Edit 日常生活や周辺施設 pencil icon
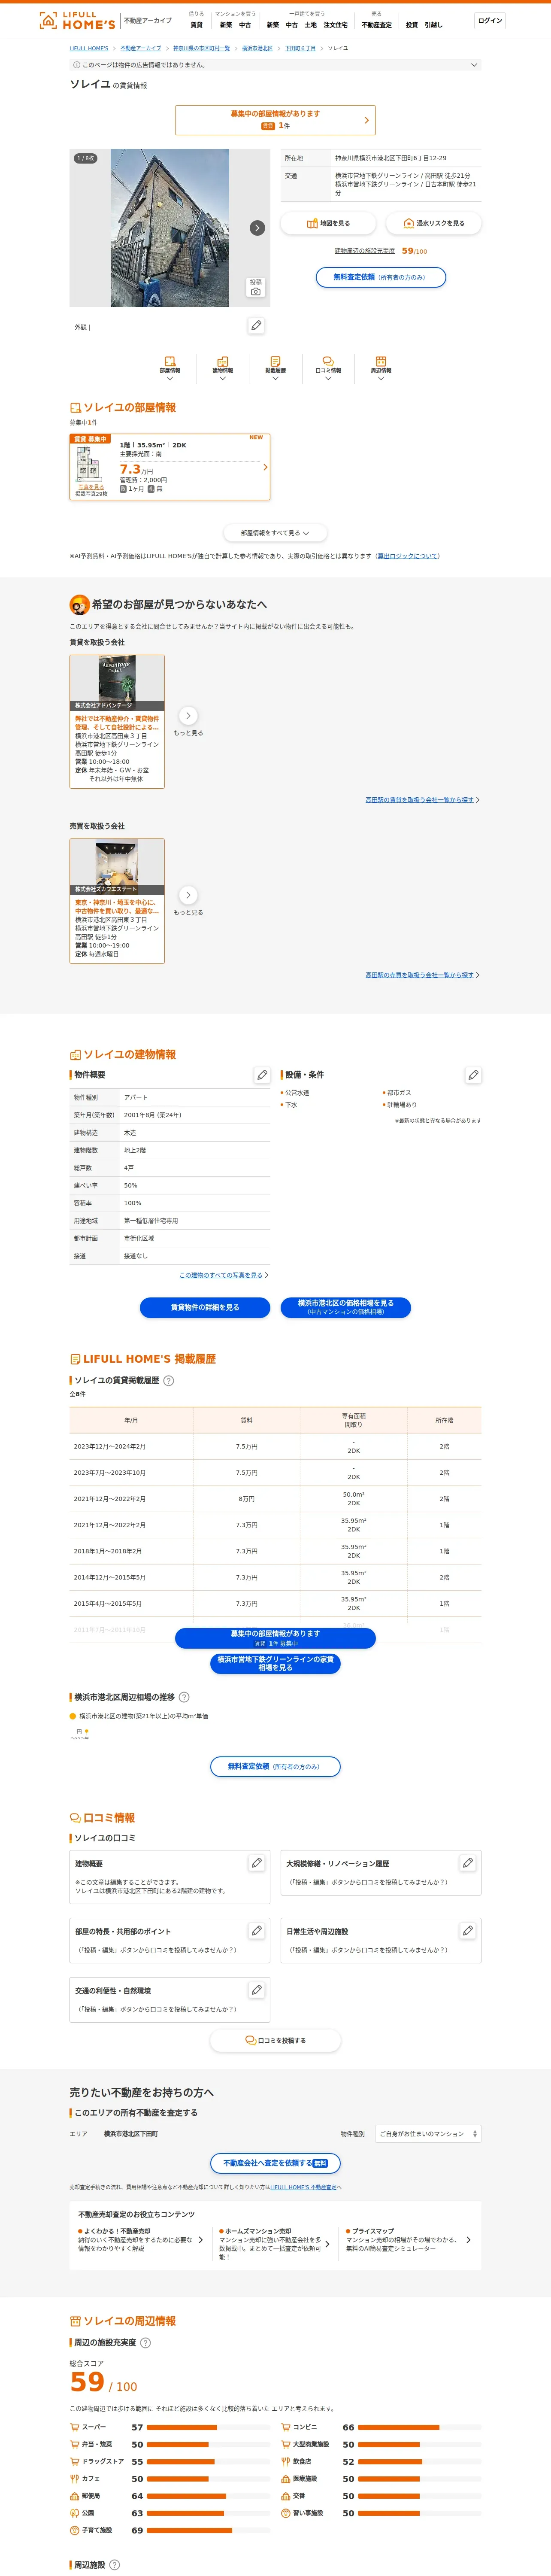The height and width of the screenshot is (2576, 551). coord(467,1931)
